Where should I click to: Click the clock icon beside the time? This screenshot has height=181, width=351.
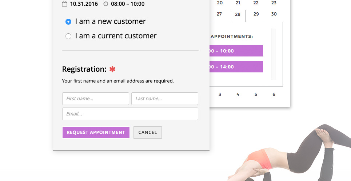[x=106, y=4]
